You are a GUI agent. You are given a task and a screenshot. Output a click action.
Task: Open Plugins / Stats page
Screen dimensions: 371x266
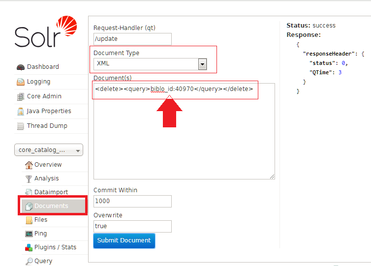[x=56, y=247]
